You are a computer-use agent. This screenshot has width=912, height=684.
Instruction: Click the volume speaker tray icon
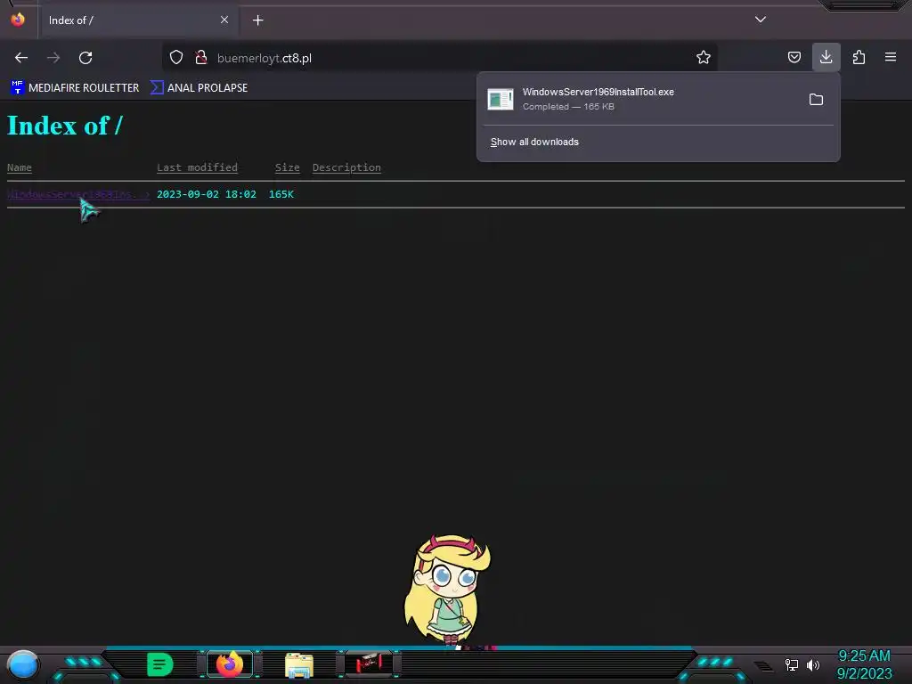(x=813, y=664)
